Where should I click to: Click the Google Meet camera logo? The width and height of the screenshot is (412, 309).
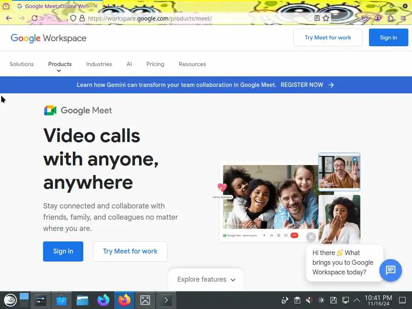click(x=50, y=110)
